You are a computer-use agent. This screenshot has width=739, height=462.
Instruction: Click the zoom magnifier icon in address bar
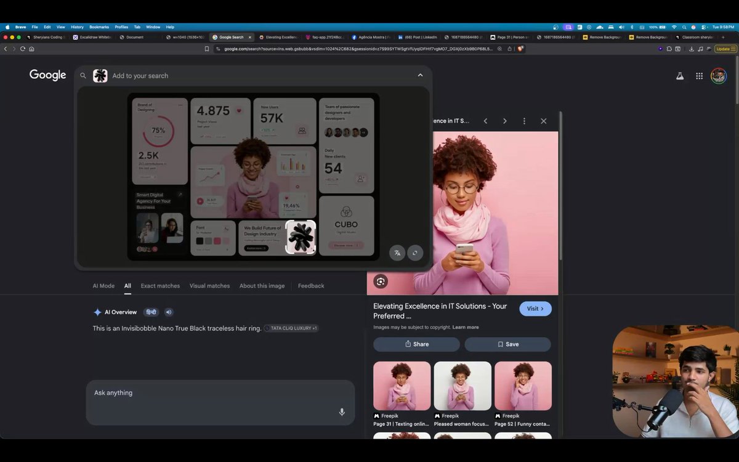tap(499, 49)
